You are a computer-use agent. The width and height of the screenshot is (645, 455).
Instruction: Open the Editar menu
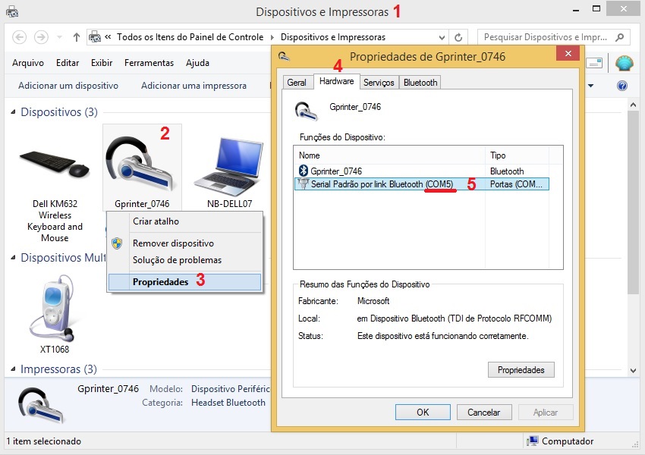point(68,63)
